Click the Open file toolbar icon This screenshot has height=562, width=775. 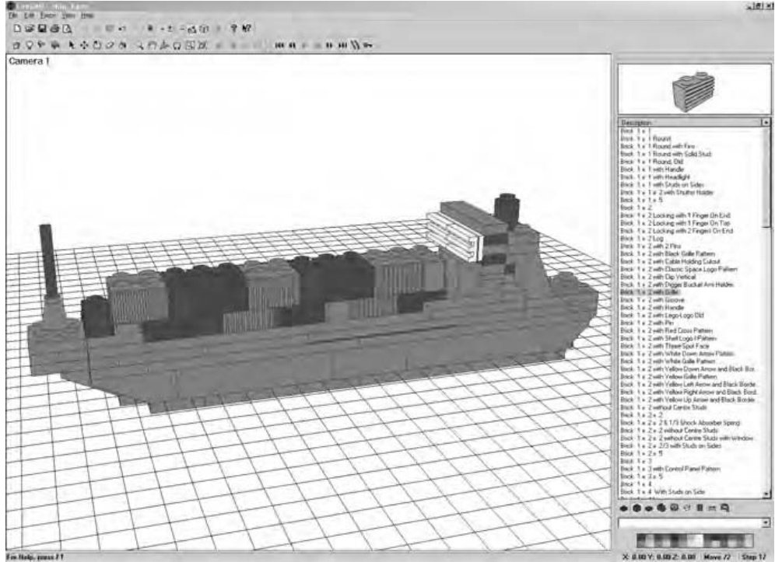[x=30, y=29]
